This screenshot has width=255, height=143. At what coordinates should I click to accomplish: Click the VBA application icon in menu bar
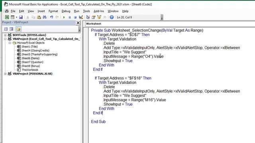7,11
